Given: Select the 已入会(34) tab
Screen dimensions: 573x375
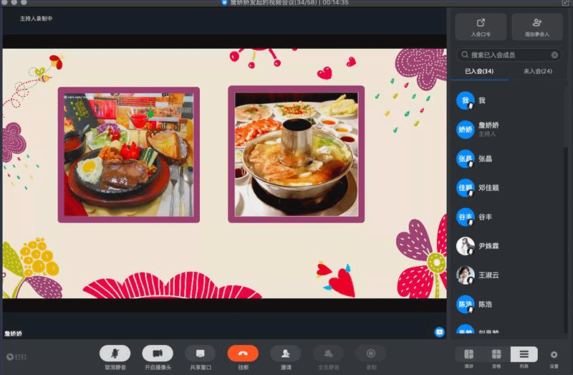Looking at the screenshot, I should pos(479,71).
